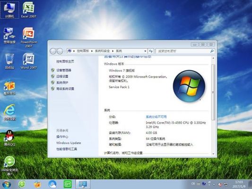Screen dimensions: 252x189
Task: Click the Back navigation button
Action: (x=52, y=51)
